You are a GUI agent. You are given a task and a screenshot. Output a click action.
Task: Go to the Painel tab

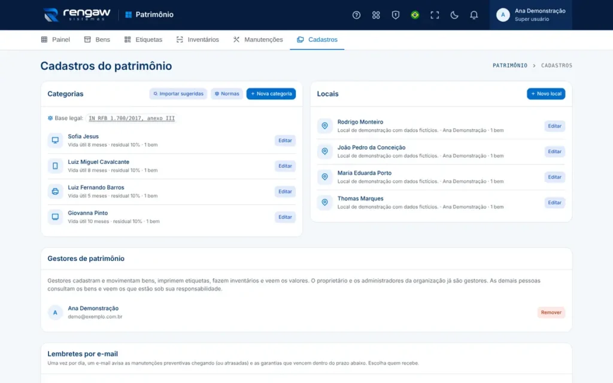coord(56,39)
